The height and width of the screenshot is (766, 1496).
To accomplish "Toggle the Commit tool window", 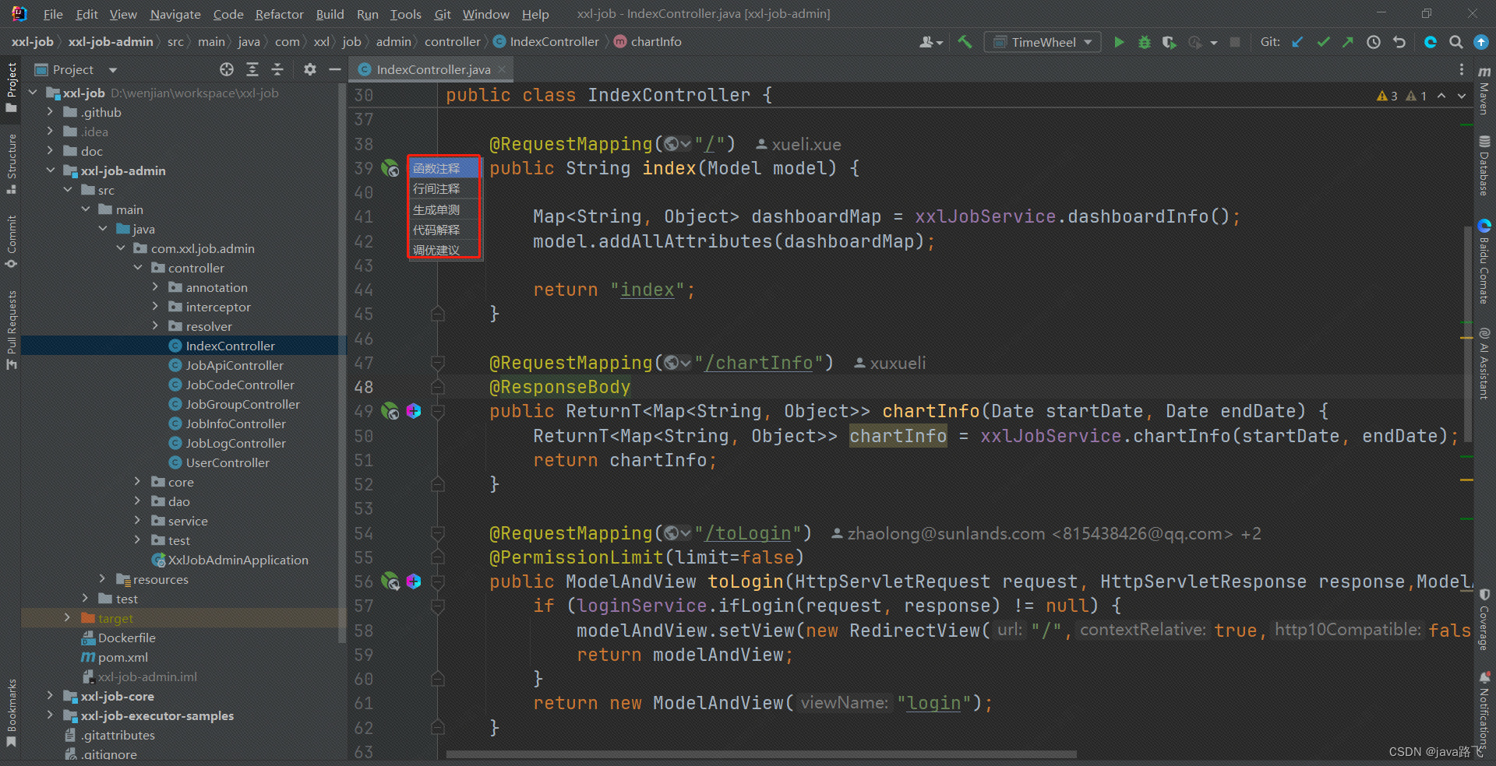I will click(11, 241).
